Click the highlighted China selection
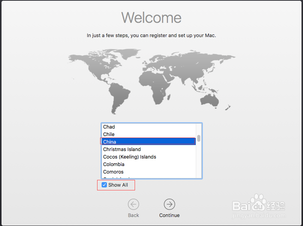 click(x=148, y=142)
